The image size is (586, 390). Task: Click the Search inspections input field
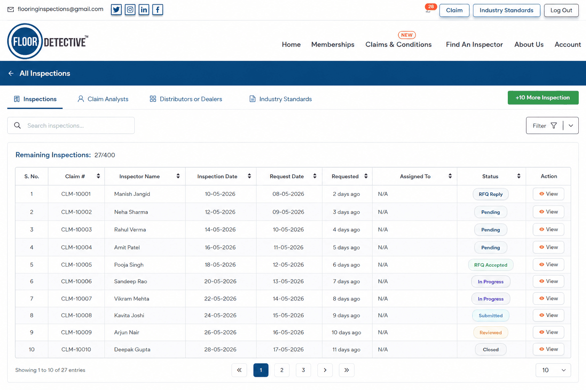(71, 125)
